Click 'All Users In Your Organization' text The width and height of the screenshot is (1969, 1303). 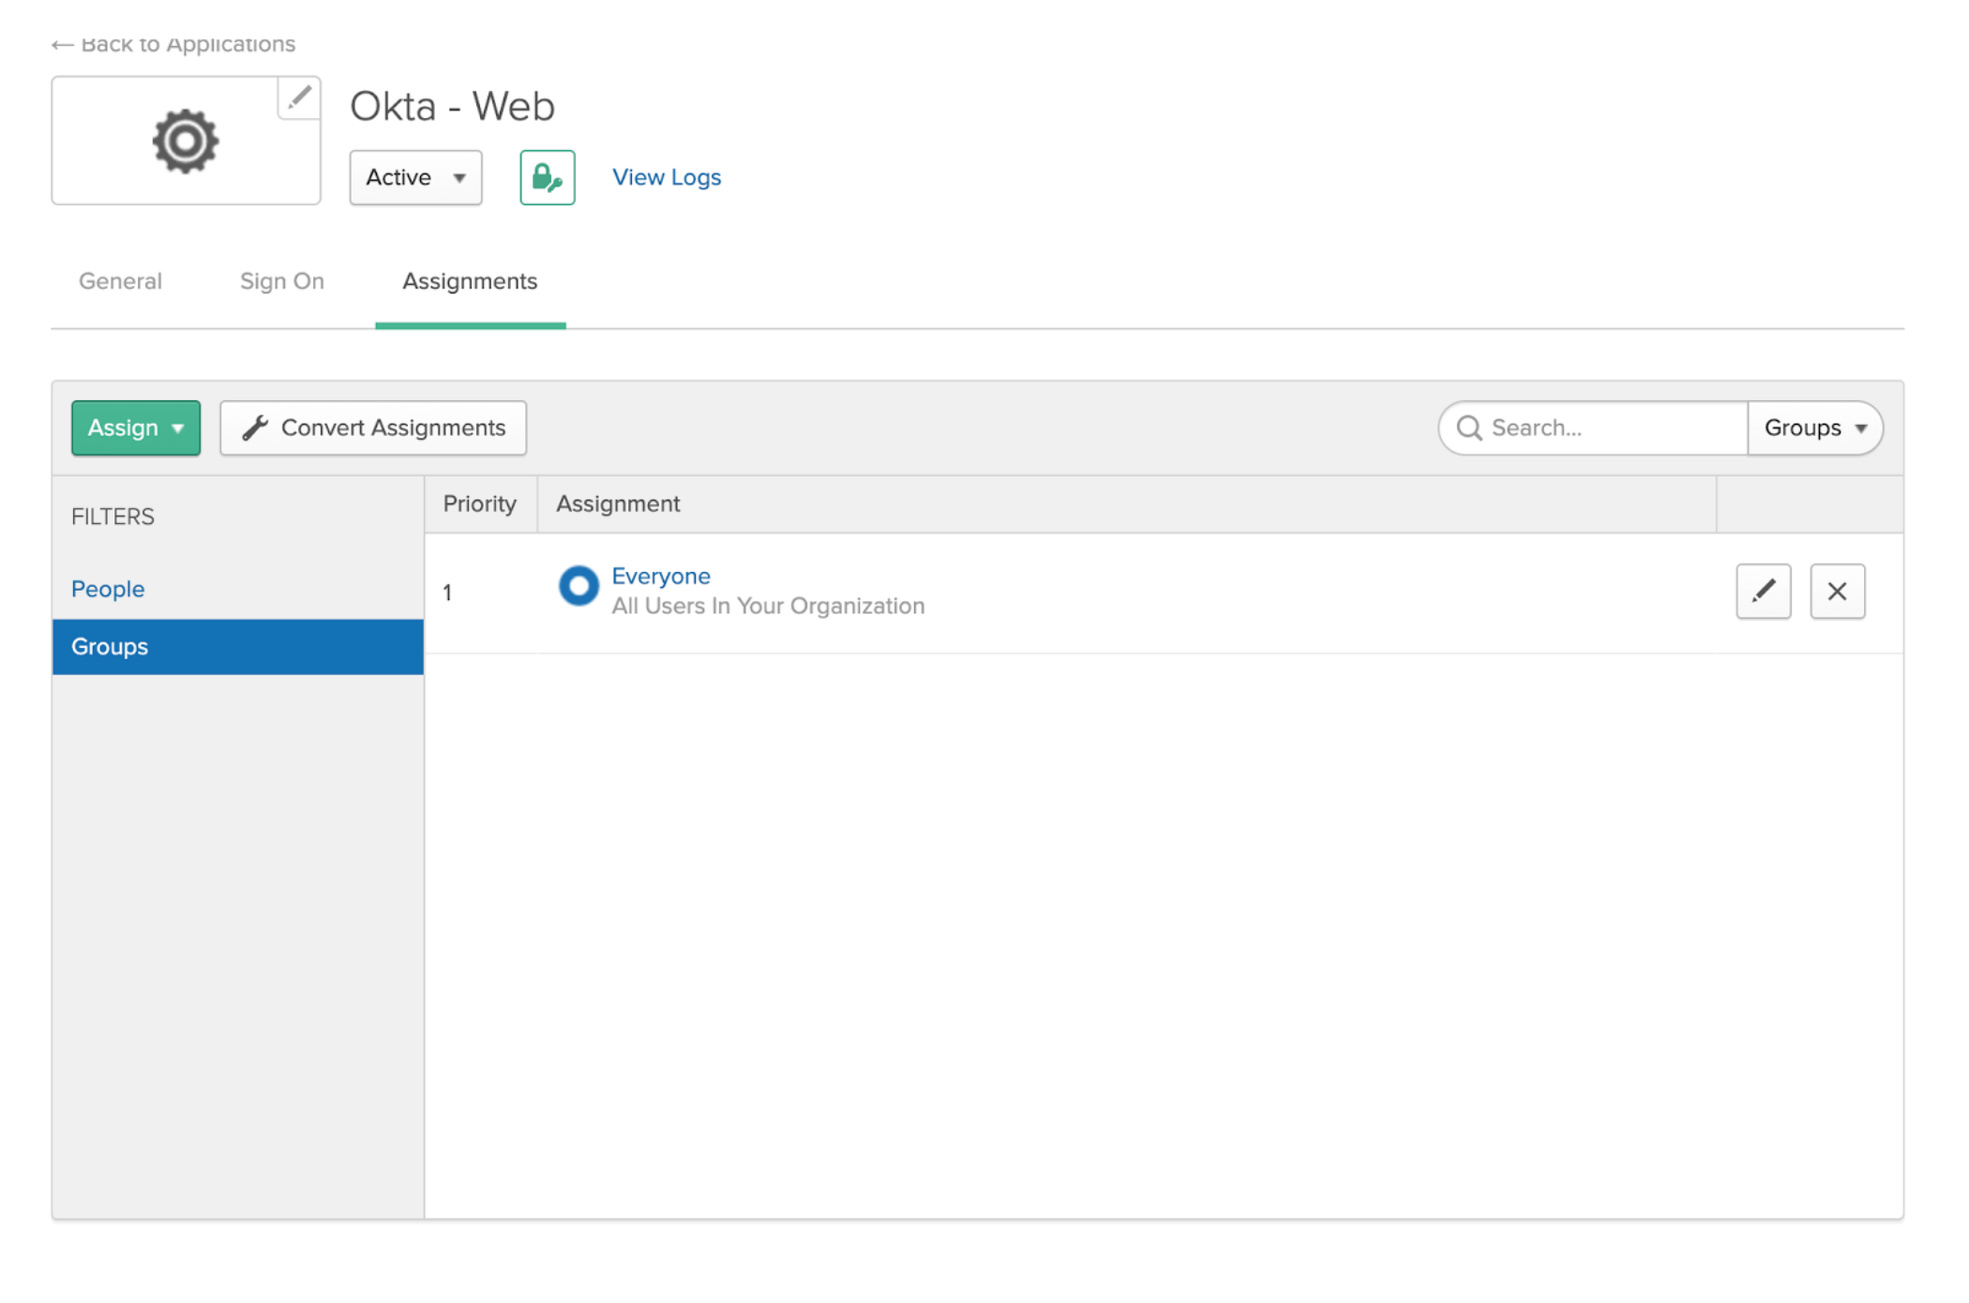tap(768, 606)
